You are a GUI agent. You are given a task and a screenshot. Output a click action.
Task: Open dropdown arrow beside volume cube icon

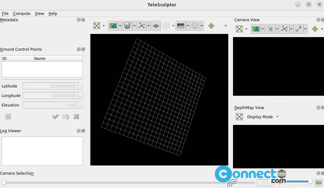(202, 26)
